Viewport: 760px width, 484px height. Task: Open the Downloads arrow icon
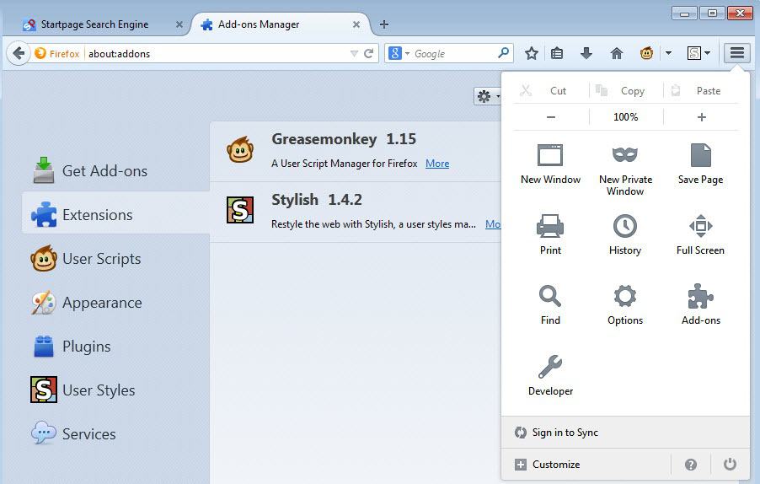pyautogui.click(x=586, y=53)
